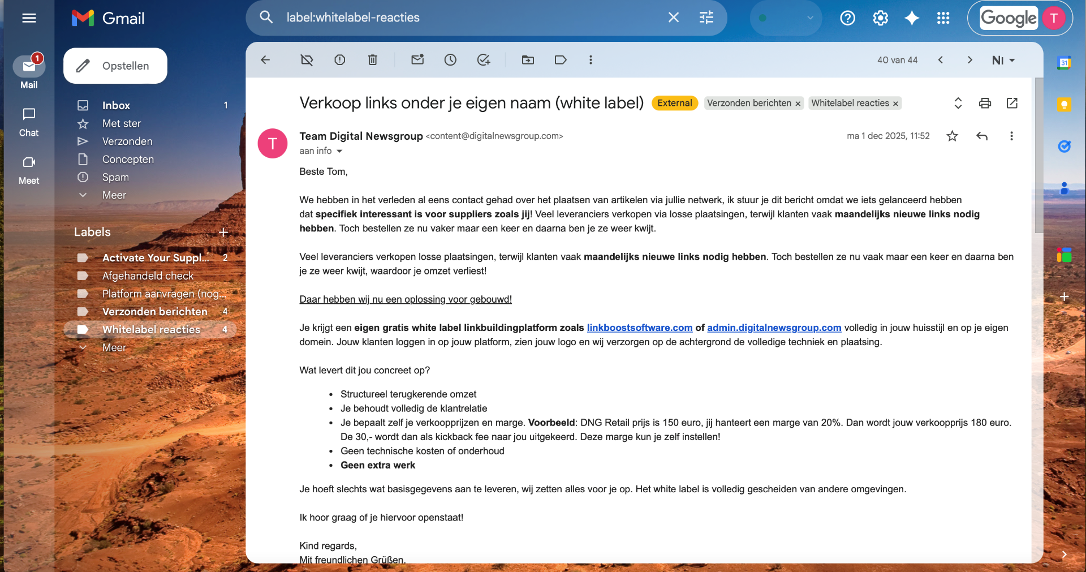Viewport: 1086px width, 572px height.
Task: Report this email as spam
Action: click(x=339, y=60)
